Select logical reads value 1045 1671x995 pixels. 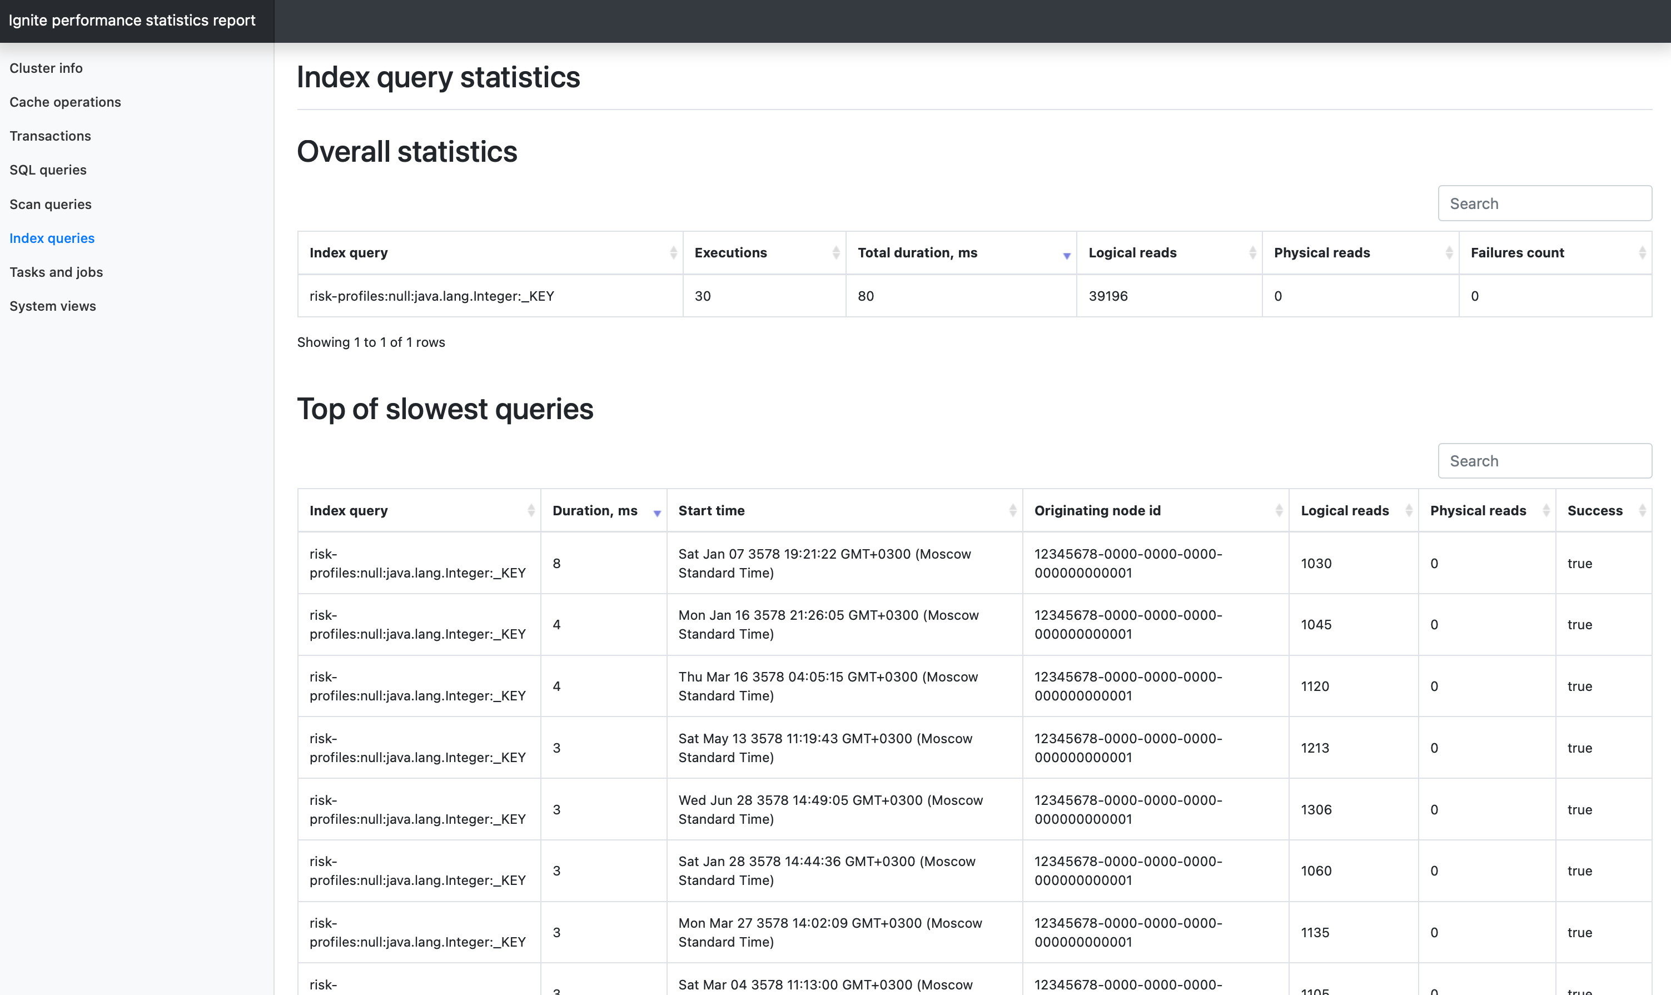[x=1316, y=624]
